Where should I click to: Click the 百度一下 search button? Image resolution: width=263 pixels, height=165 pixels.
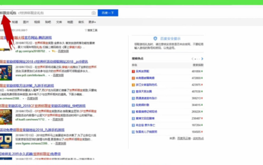tap(108, 13)
